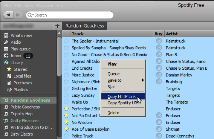Open the File menu

pyautogui.click(x=8, y=6)
